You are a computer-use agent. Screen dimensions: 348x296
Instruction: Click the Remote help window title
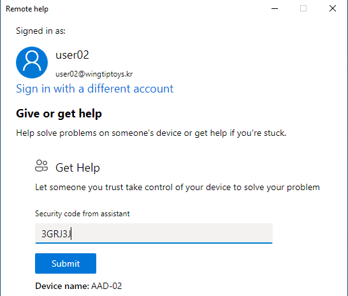pos(27,9)
